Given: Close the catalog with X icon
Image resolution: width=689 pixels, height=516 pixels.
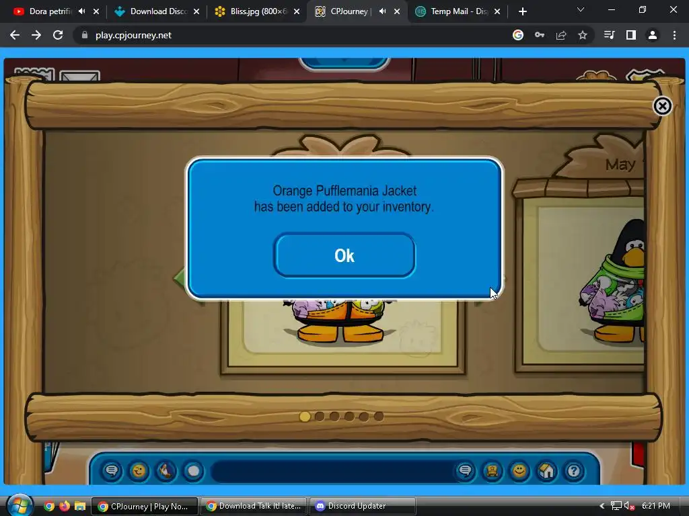Looking at the screenshot, I should pos(662,105).
